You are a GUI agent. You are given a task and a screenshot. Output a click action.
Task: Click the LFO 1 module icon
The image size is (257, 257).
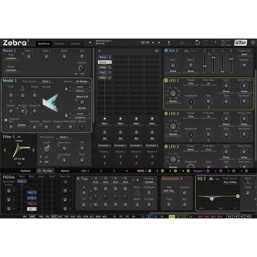coord(165,81)
